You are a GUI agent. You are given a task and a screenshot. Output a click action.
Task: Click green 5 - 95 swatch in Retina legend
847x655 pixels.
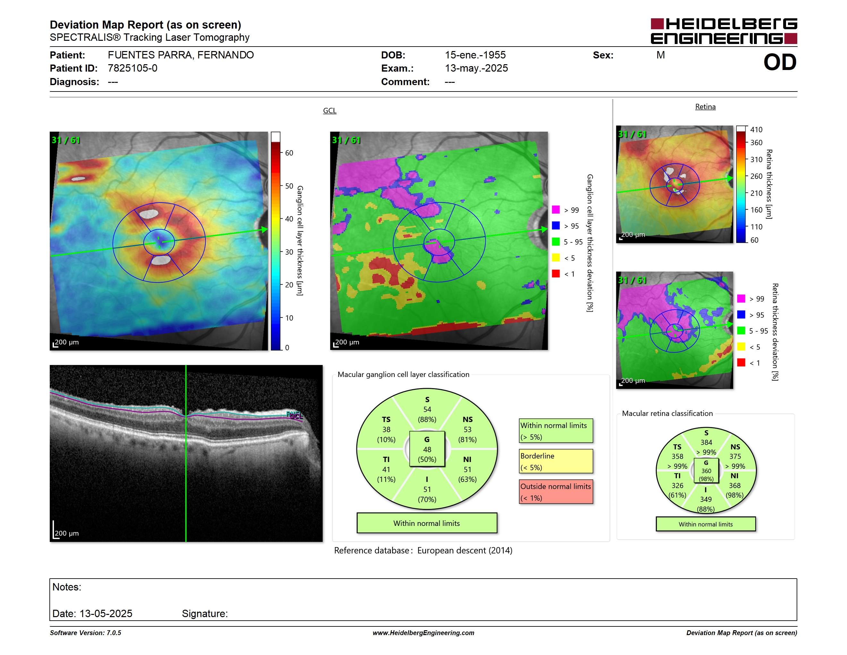(741, 331)
